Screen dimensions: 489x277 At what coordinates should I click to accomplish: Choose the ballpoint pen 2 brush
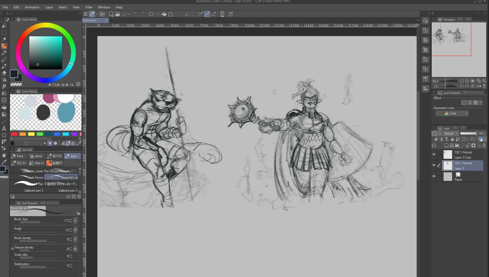click(x=27, y=191)
